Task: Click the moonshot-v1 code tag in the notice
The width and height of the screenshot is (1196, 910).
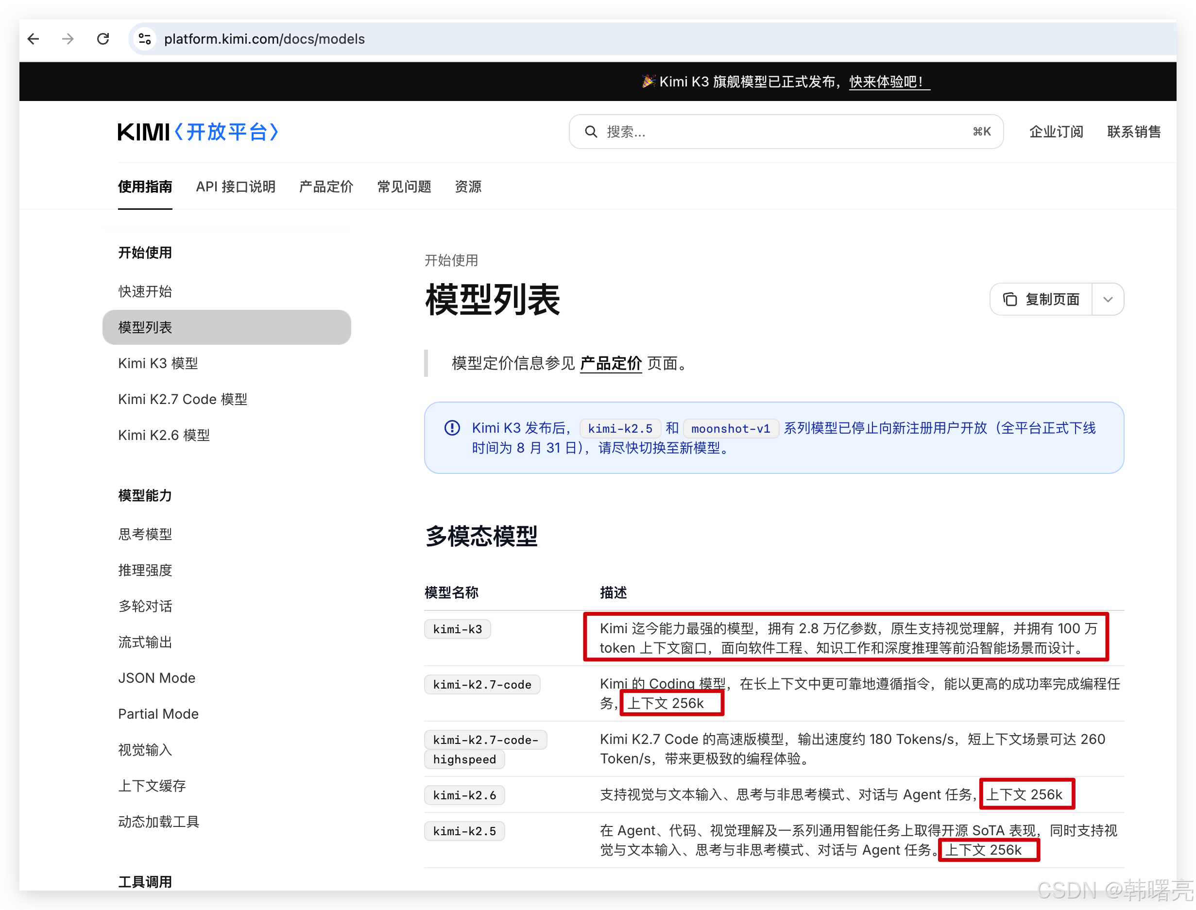Action: pyautogui.click(x=731, y=428)
